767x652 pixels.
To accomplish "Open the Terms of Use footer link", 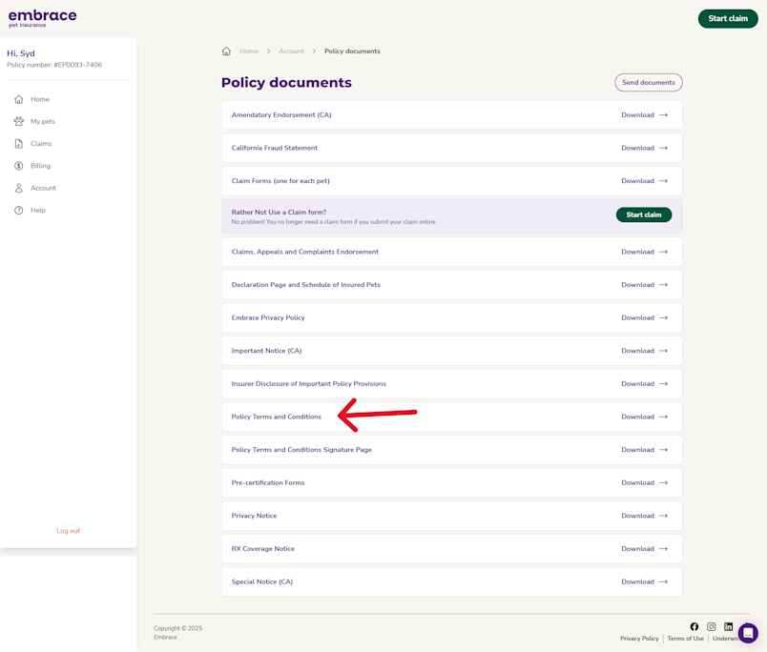I will [685, 638].
